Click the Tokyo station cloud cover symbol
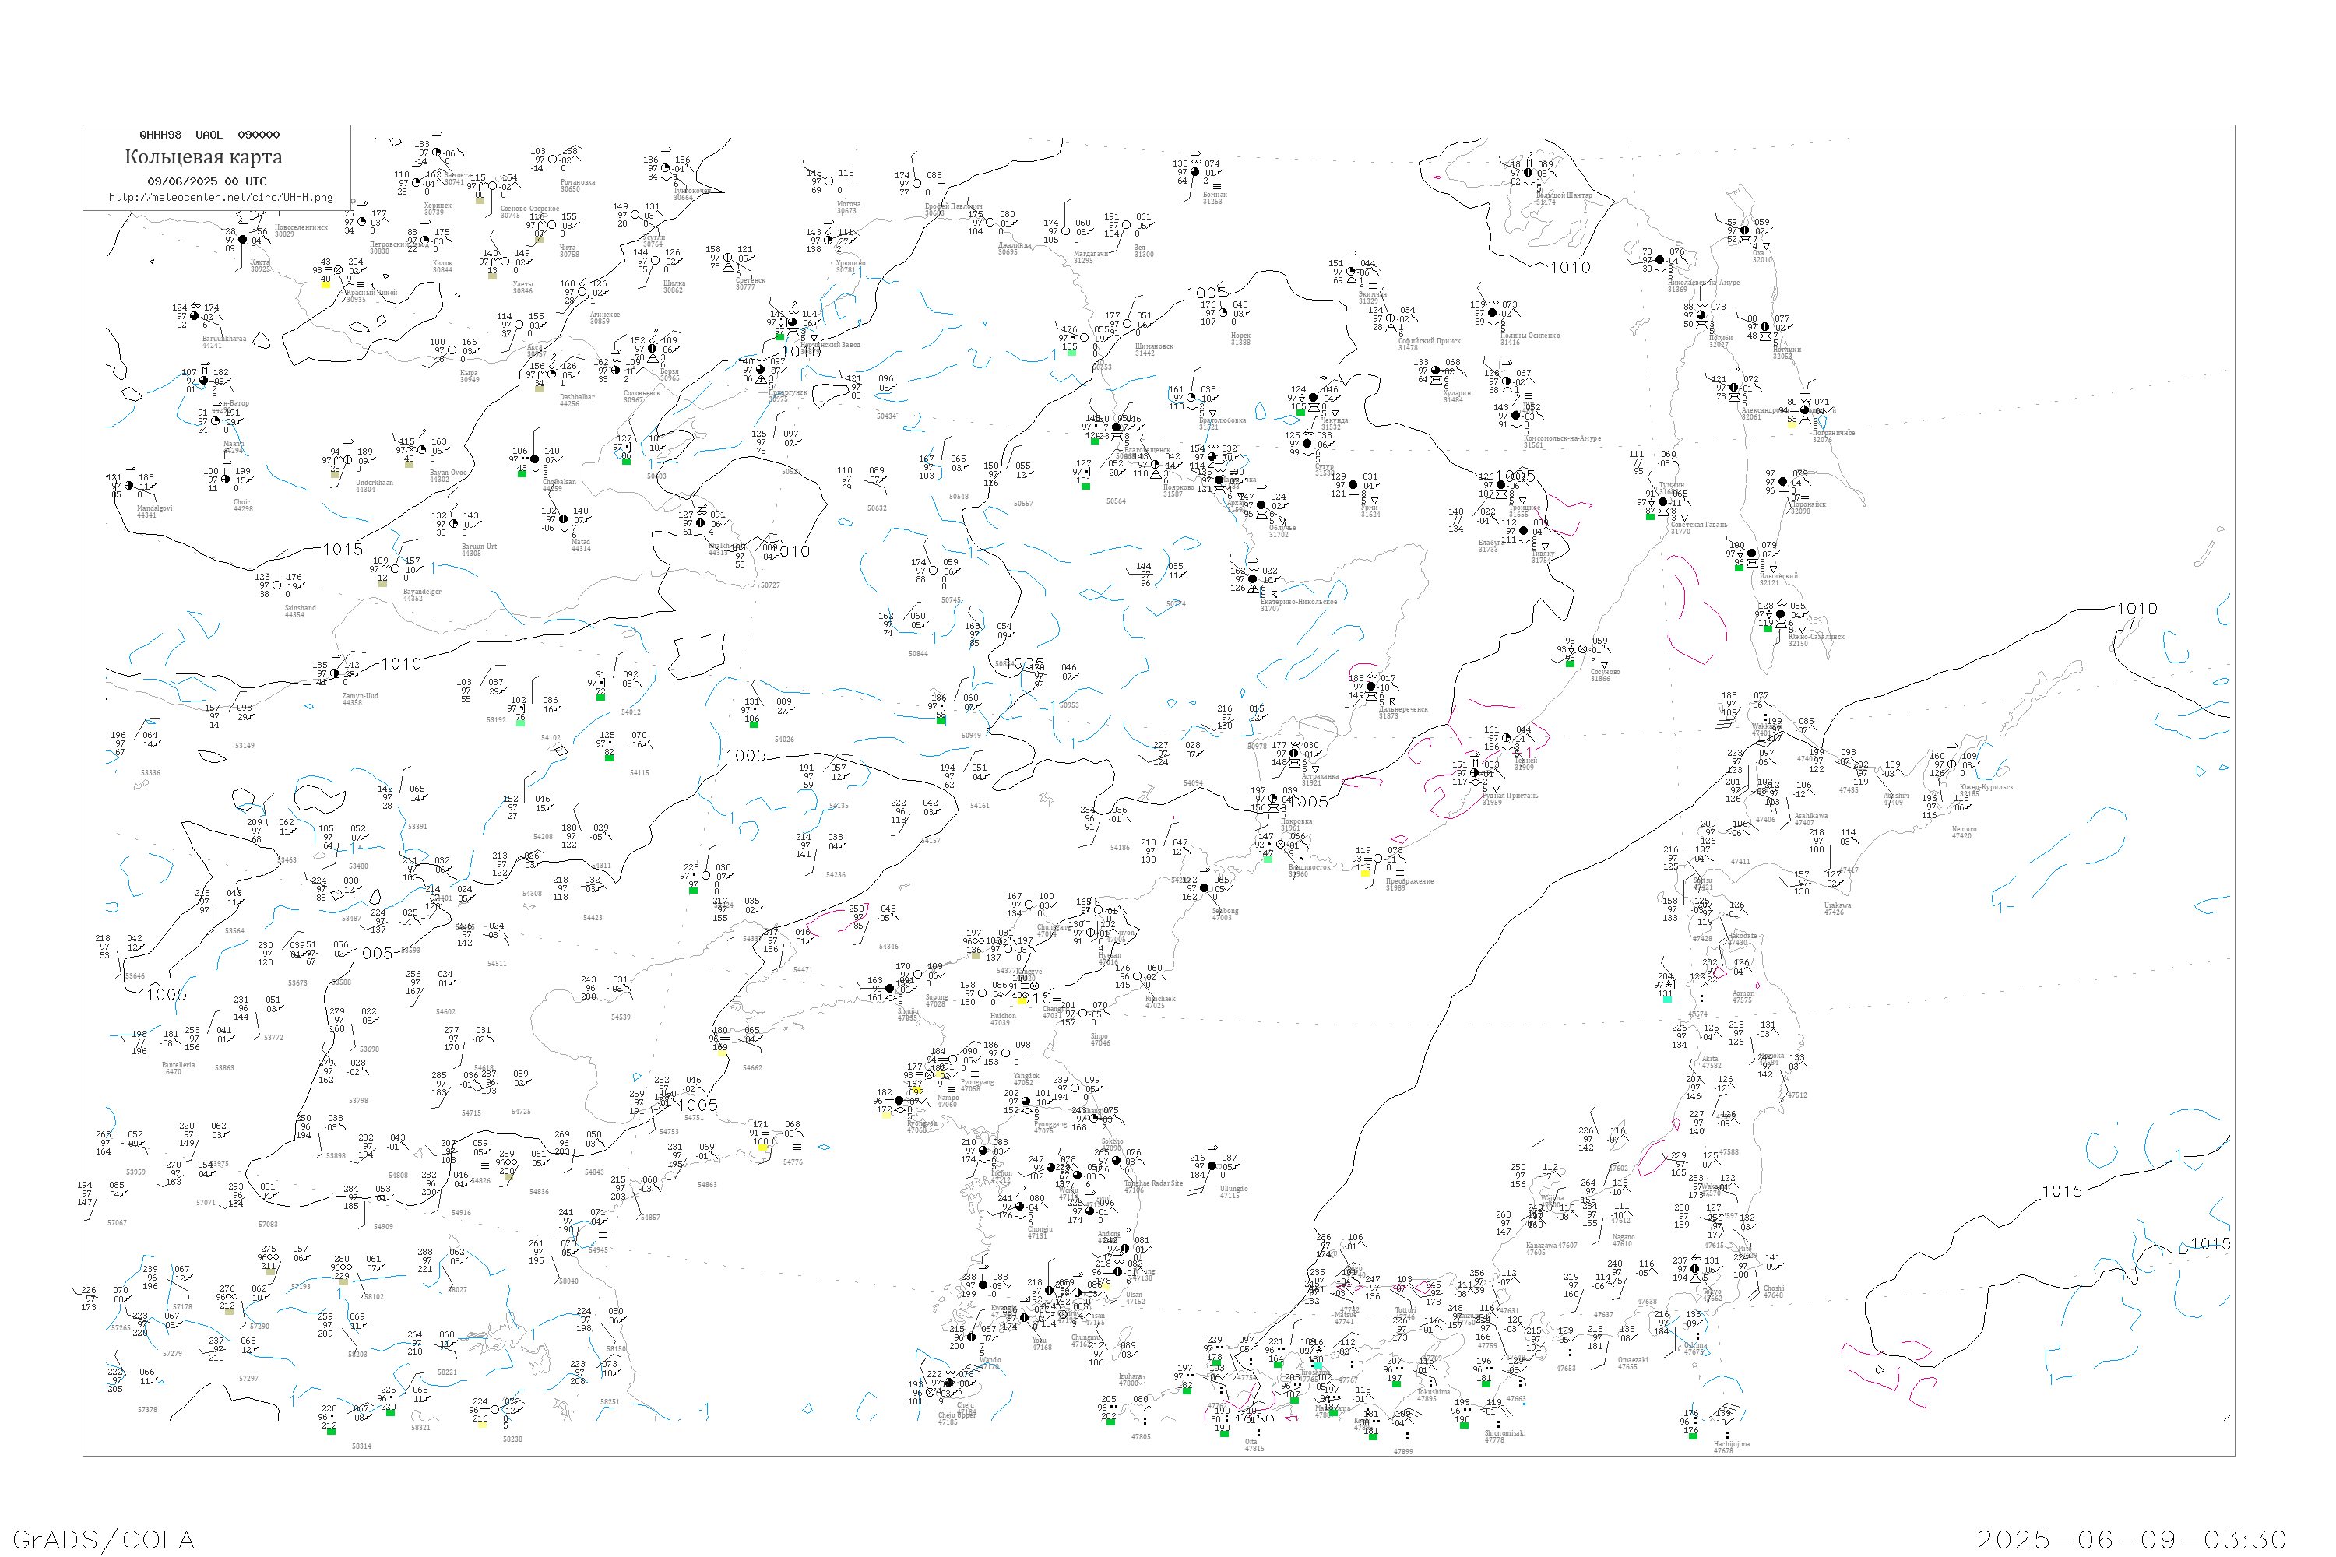This screenshot has width=2336, height=1557. 1694,1268
